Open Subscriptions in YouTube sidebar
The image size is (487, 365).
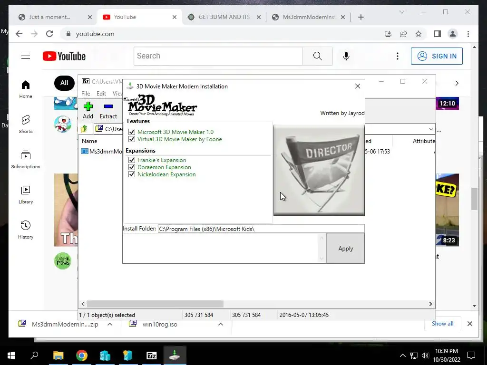[26, 160]
